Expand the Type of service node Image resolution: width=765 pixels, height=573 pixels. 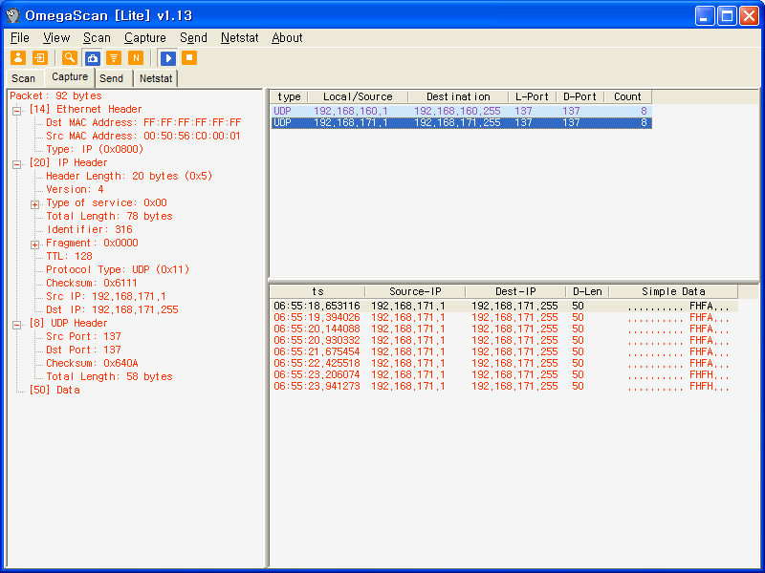34,203
